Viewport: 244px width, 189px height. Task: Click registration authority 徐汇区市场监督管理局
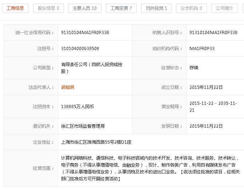[x=83, y=126]
